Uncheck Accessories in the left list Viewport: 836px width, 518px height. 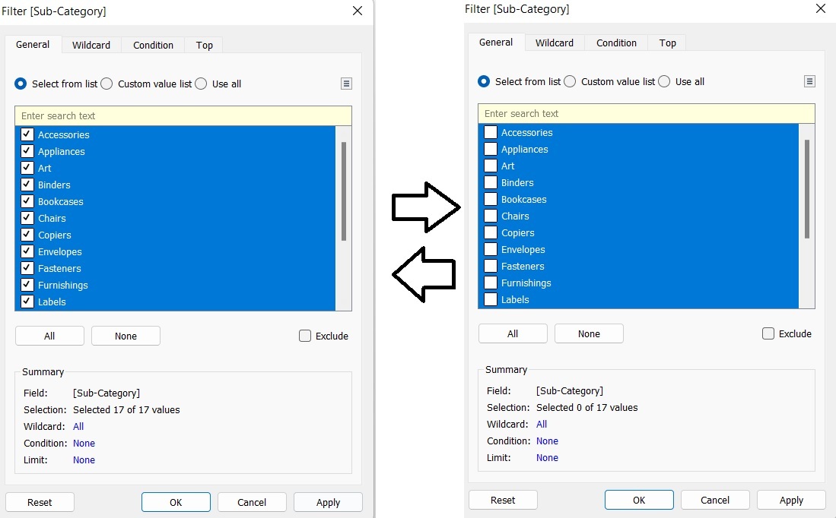click(x=27, y=134)
